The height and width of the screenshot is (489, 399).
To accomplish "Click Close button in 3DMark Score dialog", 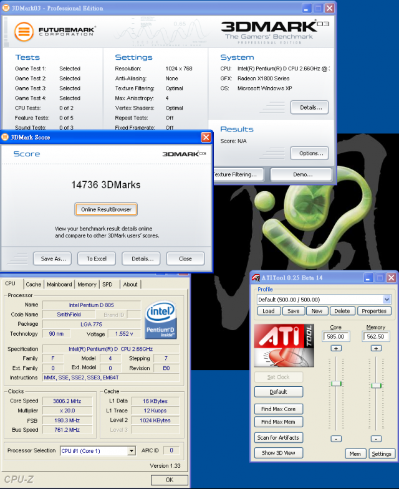I will pos(185,259).
